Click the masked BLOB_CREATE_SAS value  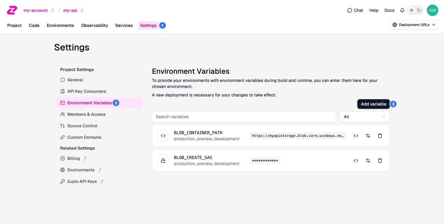point(265,160)
